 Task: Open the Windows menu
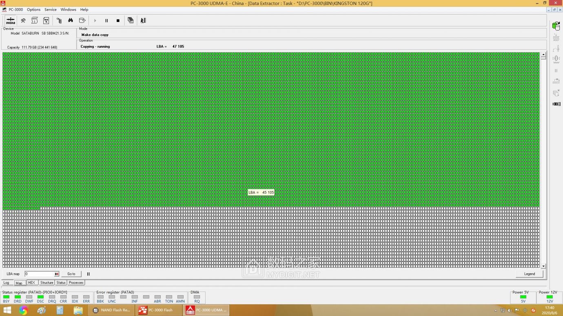click(x=68, y=9)
